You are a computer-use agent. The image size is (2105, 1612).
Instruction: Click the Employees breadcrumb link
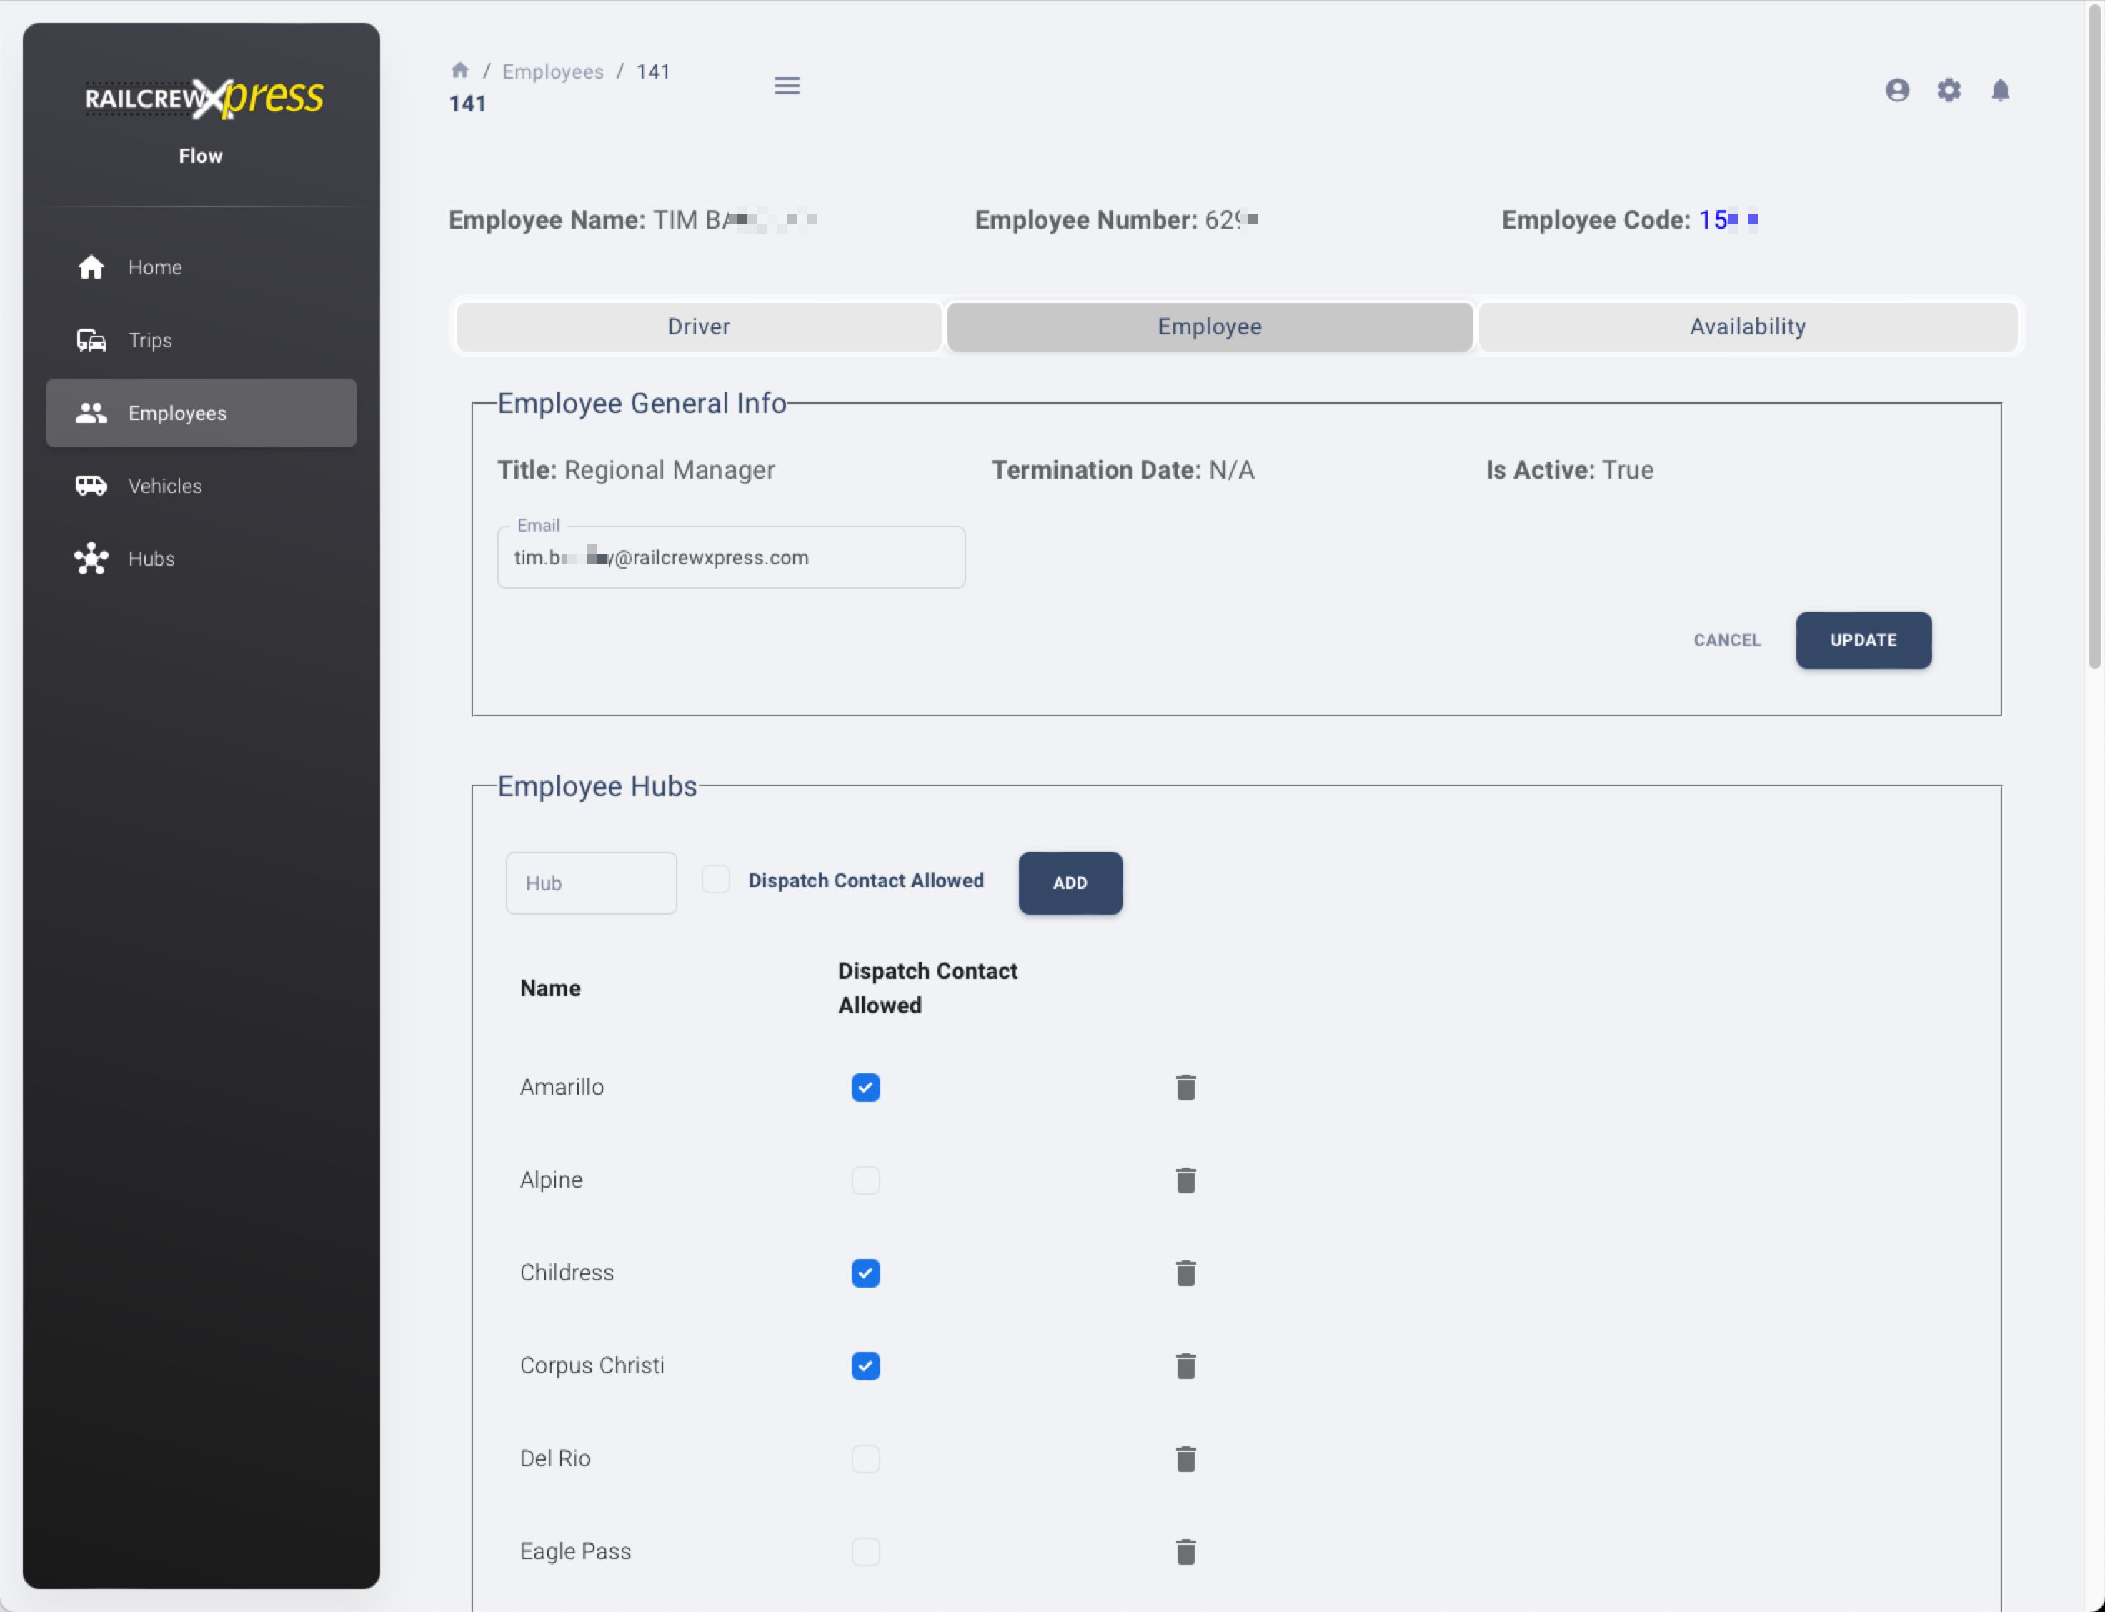552,72
